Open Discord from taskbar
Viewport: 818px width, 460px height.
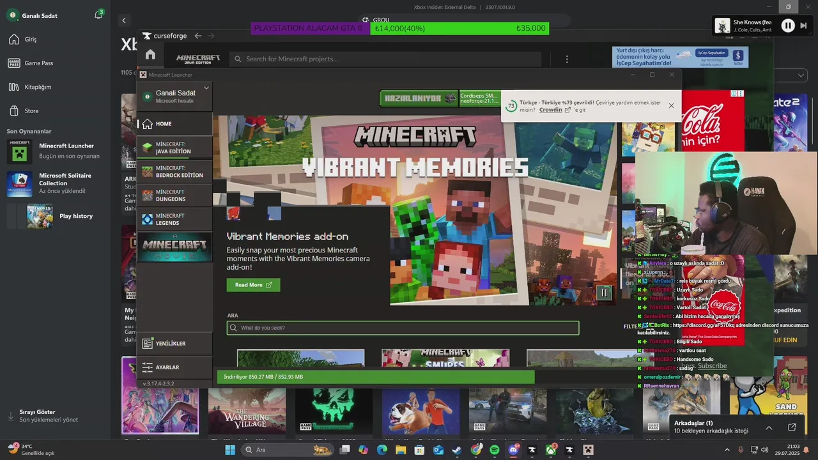(x=513, y=450)
